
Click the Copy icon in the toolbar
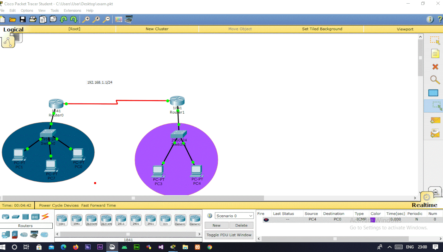(x=43, y=19)
